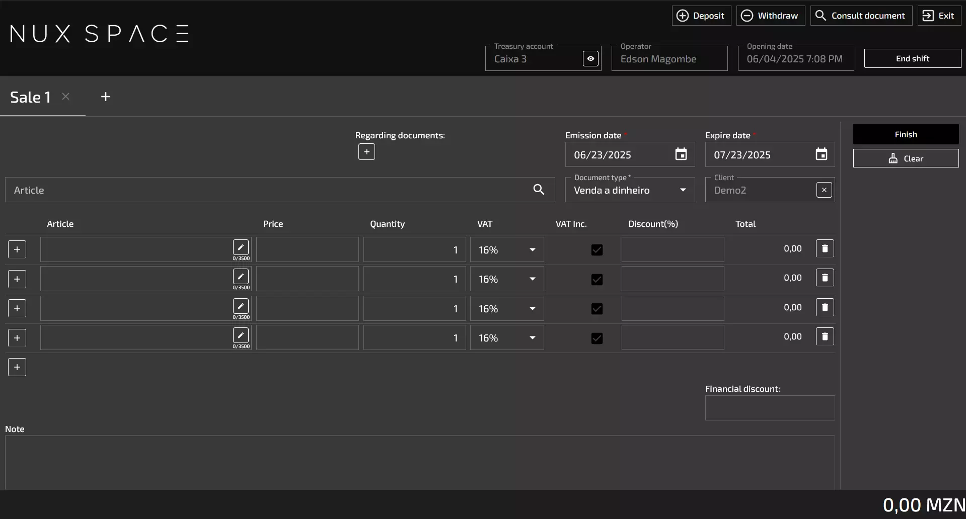Uncheck VAT Inc. in second row
The image size is (966, 519).
pyautogui.click(x=597, y=279)
